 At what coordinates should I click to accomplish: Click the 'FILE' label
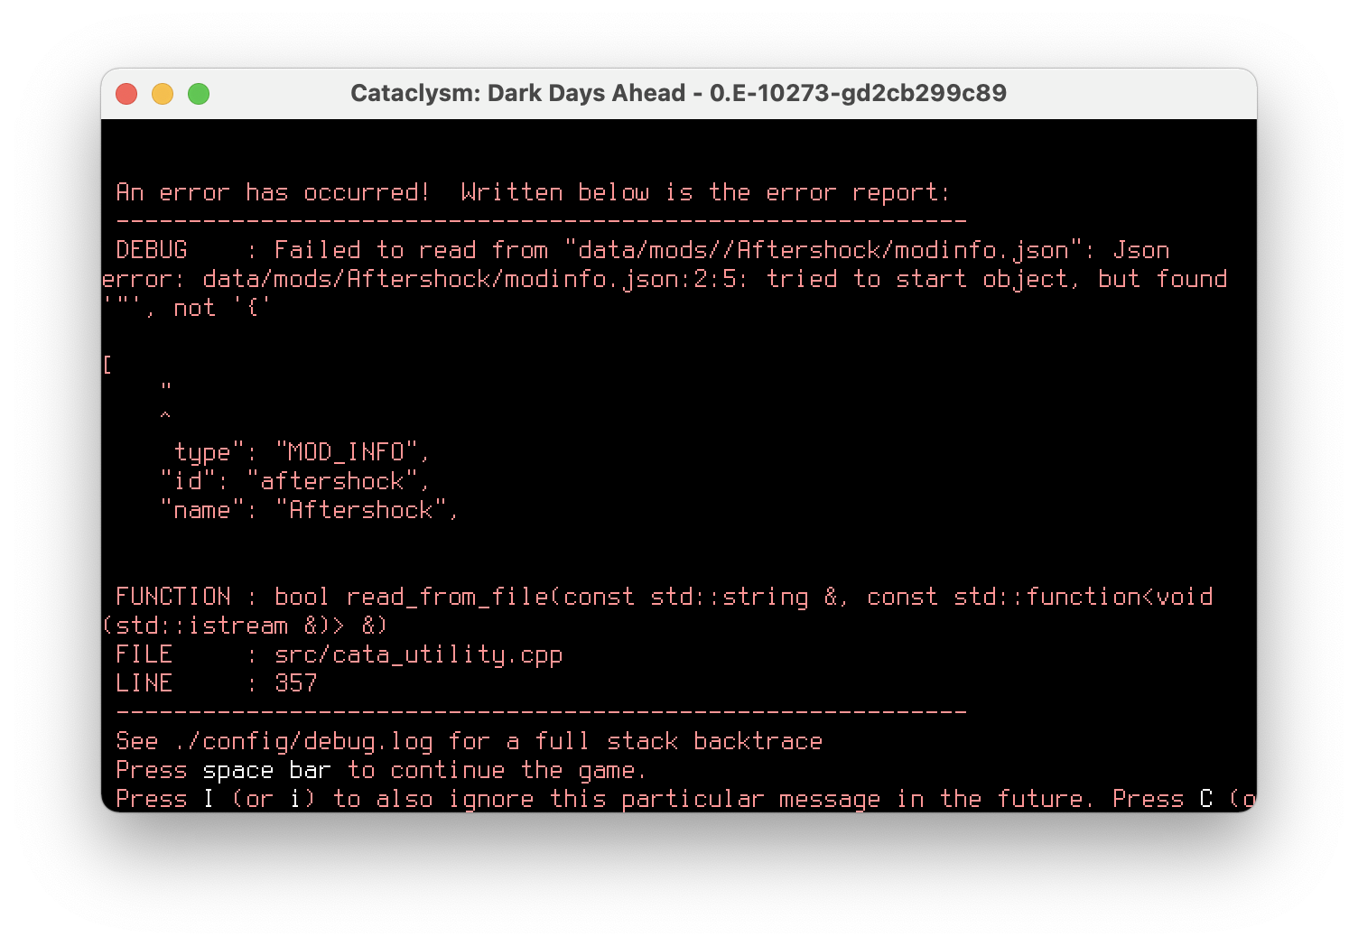[144, 654]
